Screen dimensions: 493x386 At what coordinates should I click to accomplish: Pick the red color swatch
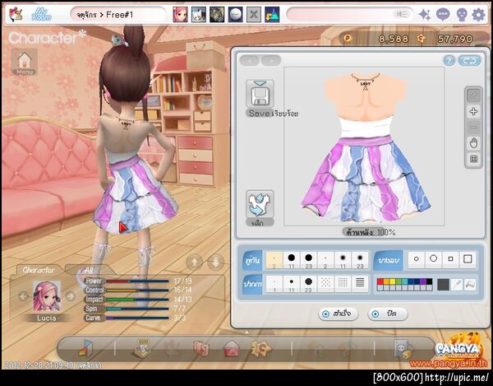[x=380, y=281]
